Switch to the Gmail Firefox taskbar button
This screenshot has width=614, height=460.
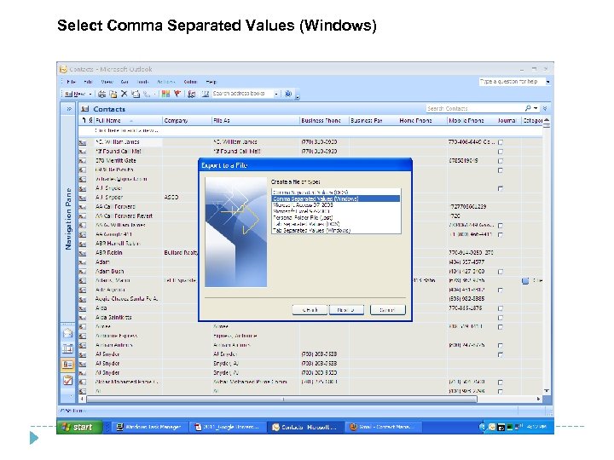click(x=384, y=427)
